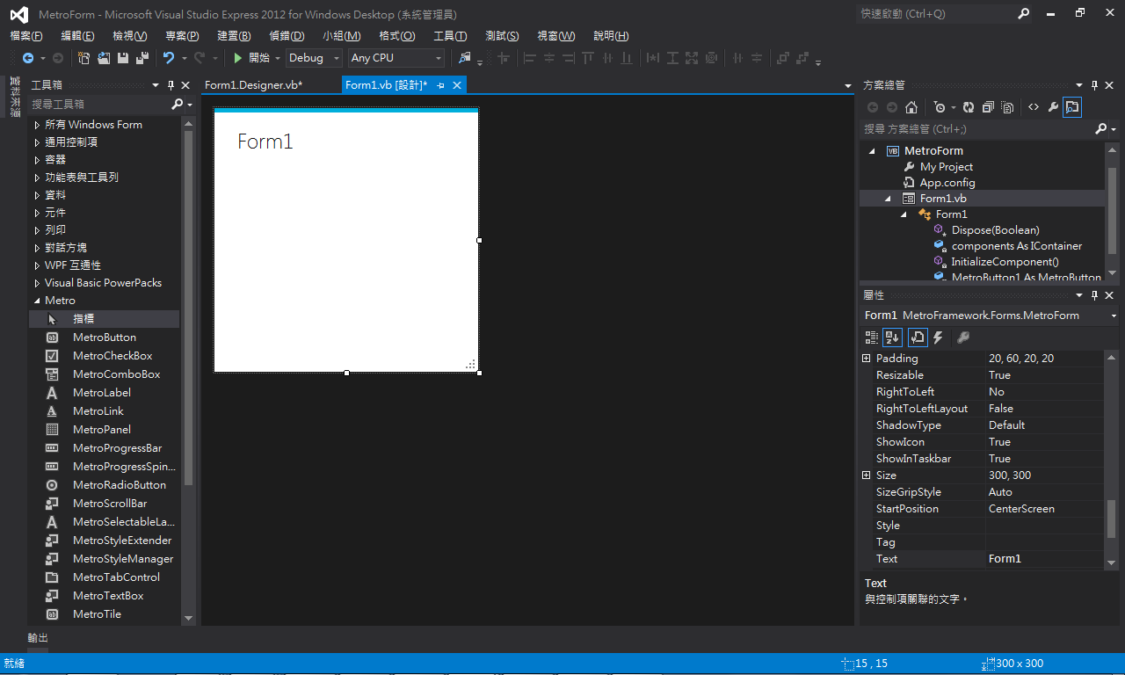Image resolution: width=1125 pixels, height=675 pixels.
Task: Open the 輸出 output tab at bottom
Action: click(38, 638)
